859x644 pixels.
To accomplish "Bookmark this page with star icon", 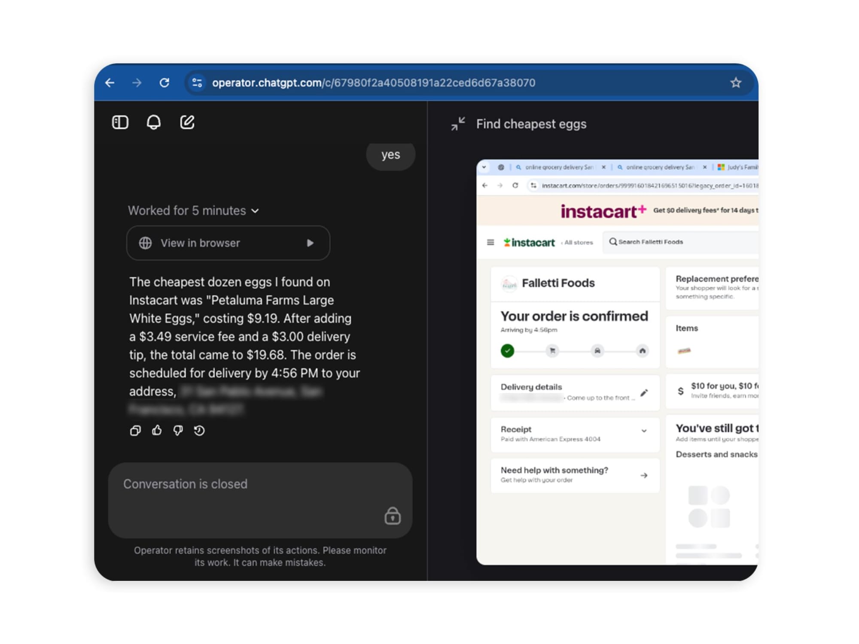I will (x=736, y=82).
